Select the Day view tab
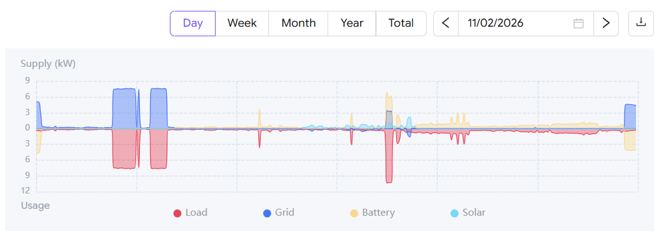 pyautogui.click(x=193, y=24)
